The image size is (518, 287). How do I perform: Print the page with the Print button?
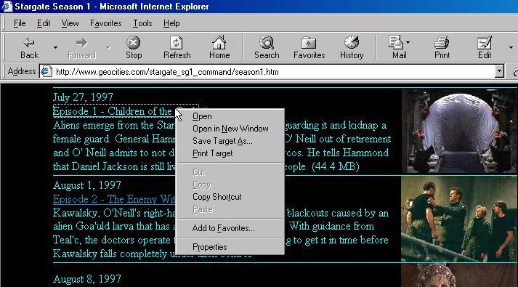[x=442, y=48]
